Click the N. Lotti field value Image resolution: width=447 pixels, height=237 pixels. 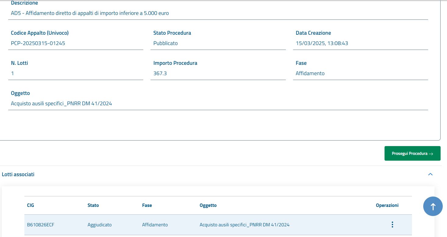pyautogui.click(x=12, y=73)
